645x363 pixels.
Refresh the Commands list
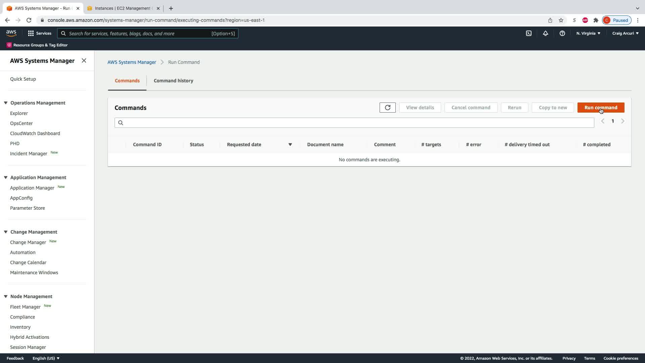click(387, 108)
